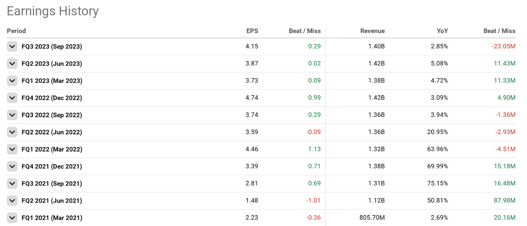Click the EPS column header

click(x=252, y=31)
